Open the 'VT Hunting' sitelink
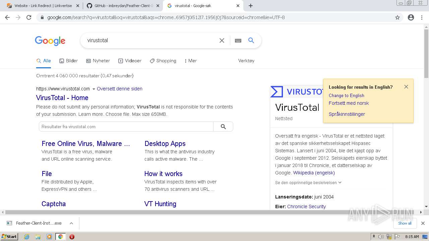This screenshot has width=429, height=241. point(160,204)
